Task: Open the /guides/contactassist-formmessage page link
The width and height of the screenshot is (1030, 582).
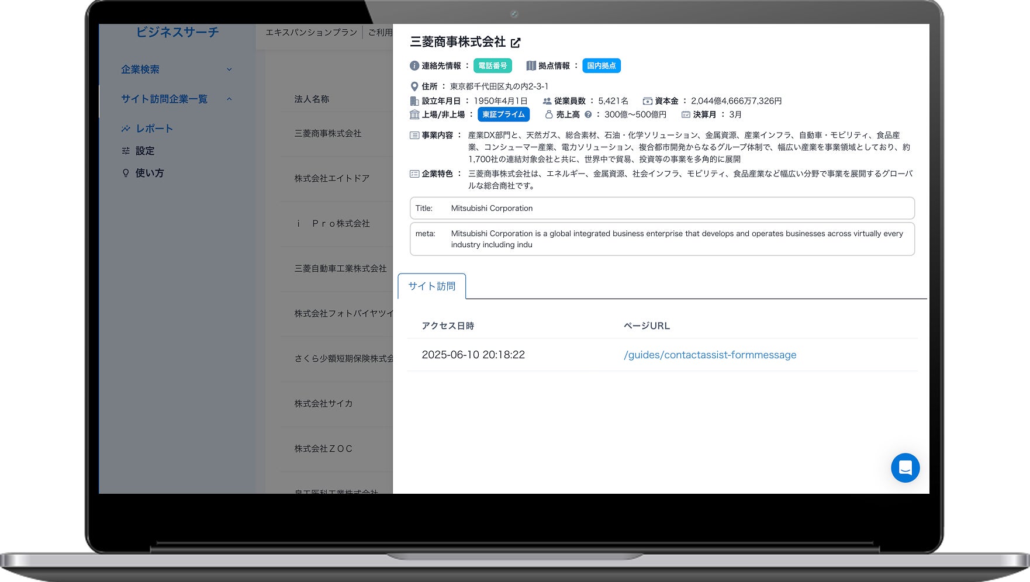Action: [710, 355]
